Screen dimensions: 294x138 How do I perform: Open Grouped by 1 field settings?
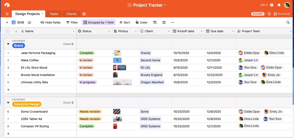coord(99,23)
